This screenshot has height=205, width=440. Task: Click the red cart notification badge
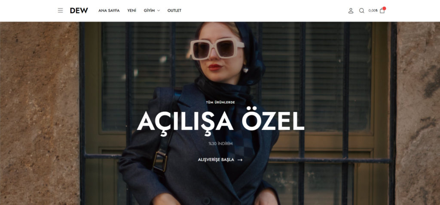click(384, 9)
